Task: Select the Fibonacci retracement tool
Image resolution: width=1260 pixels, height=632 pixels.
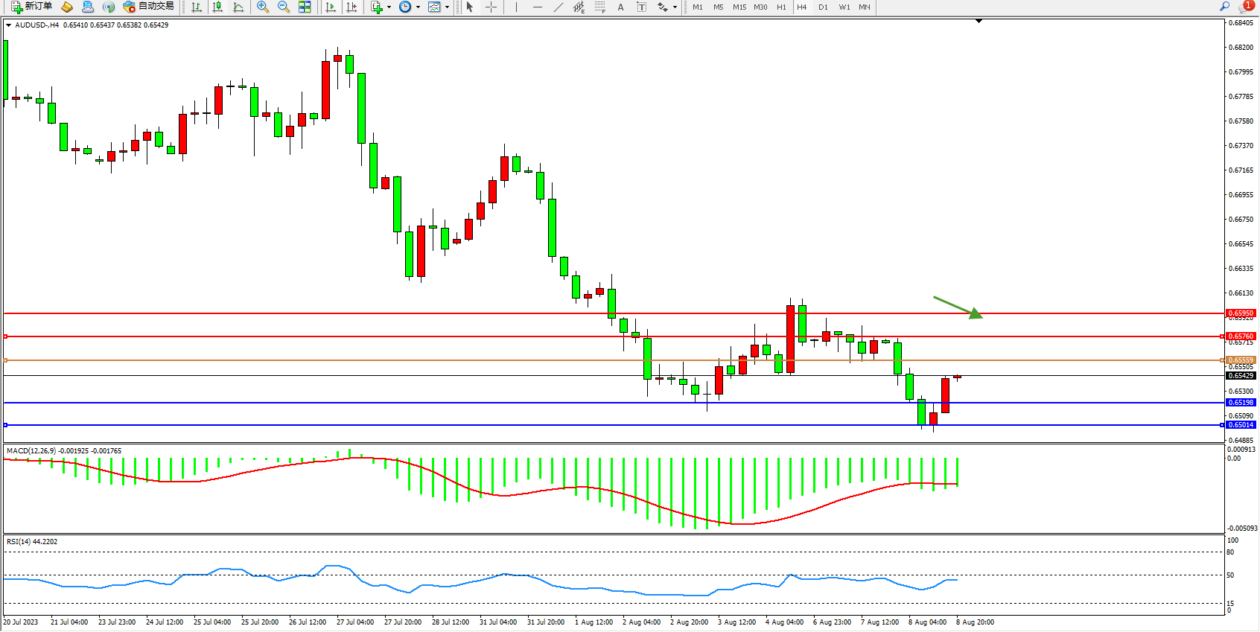Action: click(600, 7)
